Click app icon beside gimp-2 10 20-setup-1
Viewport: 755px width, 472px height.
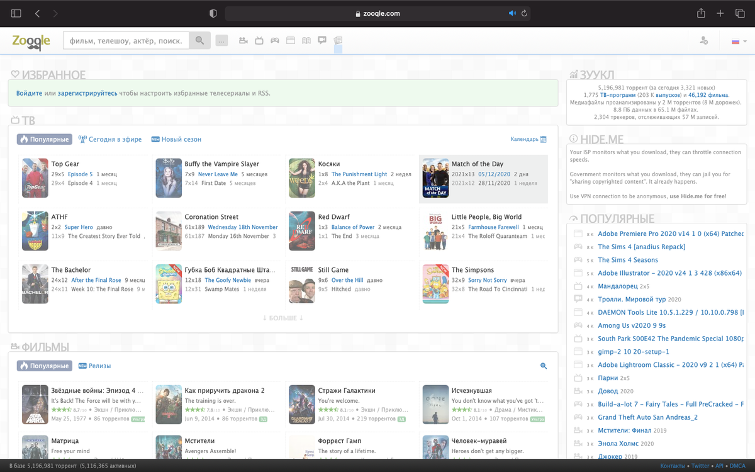578,352
